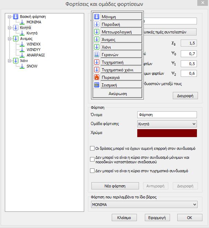Choose Χιόνι from load type menu
The width and height of the screenshot is (209, 228).
[121, 47]
